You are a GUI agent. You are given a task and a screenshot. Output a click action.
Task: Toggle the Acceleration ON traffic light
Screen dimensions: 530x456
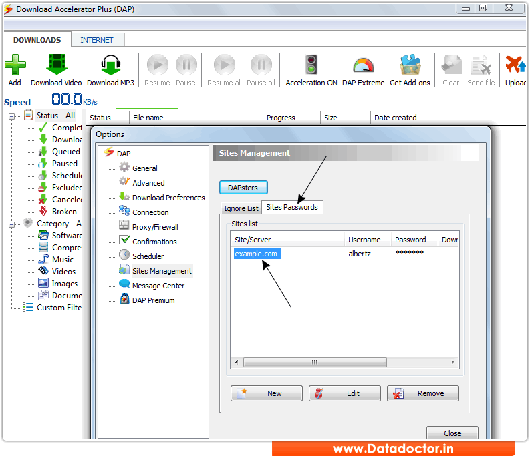(311, 65)
